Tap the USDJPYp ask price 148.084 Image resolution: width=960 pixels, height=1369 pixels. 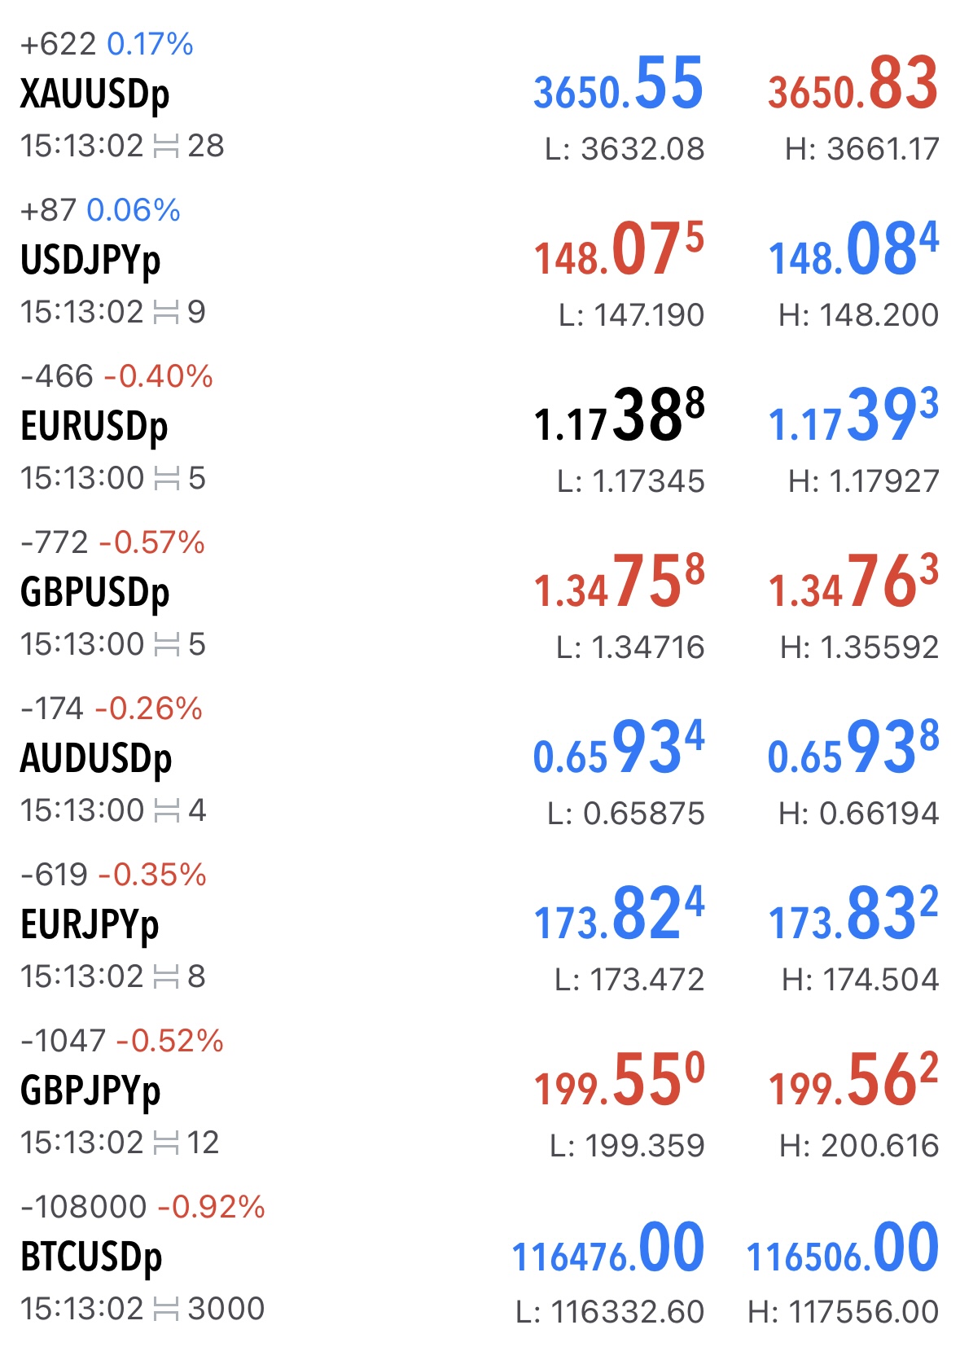pos(853,251)
